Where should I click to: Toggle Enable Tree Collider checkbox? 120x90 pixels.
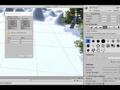(103, 83)
